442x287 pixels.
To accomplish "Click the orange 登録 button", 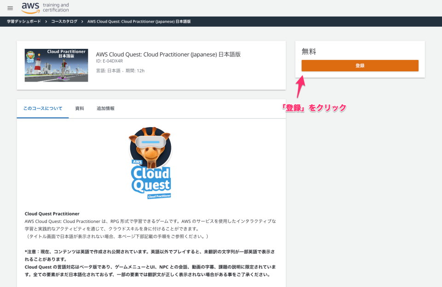I will 360,65.
